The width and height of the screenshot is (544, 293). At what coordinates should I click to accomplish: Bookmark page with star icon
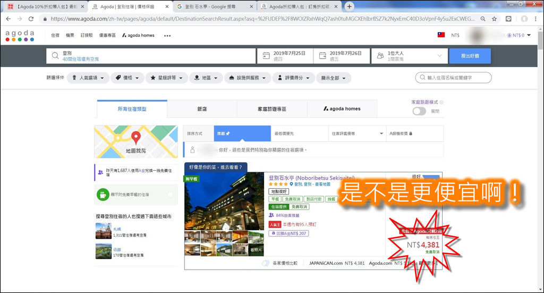pos(495,19)
